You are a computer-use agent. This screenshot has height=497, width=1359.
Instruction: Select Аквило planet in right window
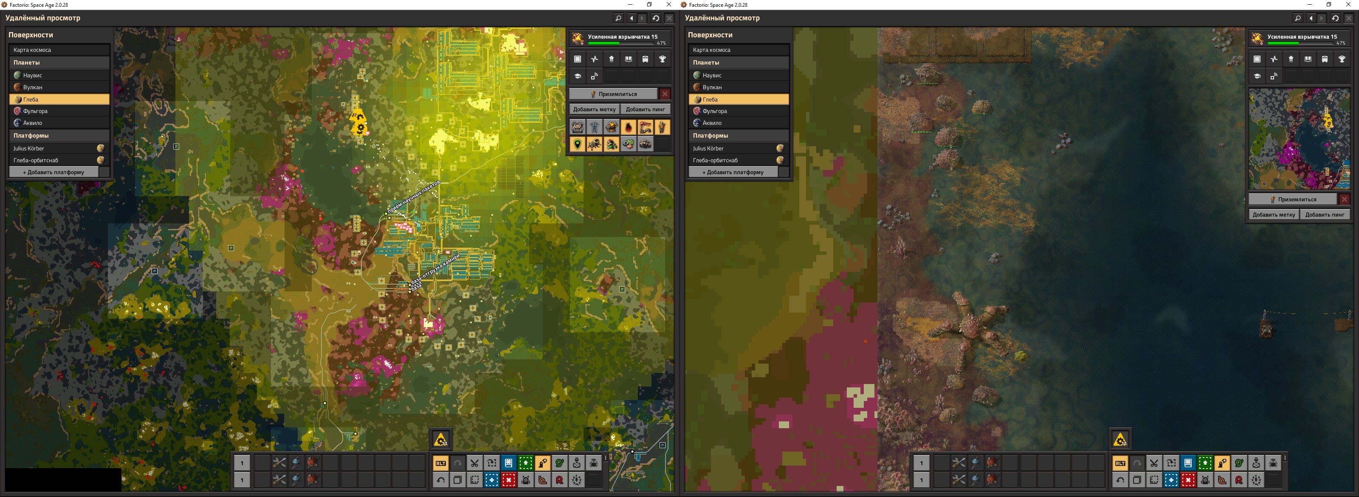739,123
